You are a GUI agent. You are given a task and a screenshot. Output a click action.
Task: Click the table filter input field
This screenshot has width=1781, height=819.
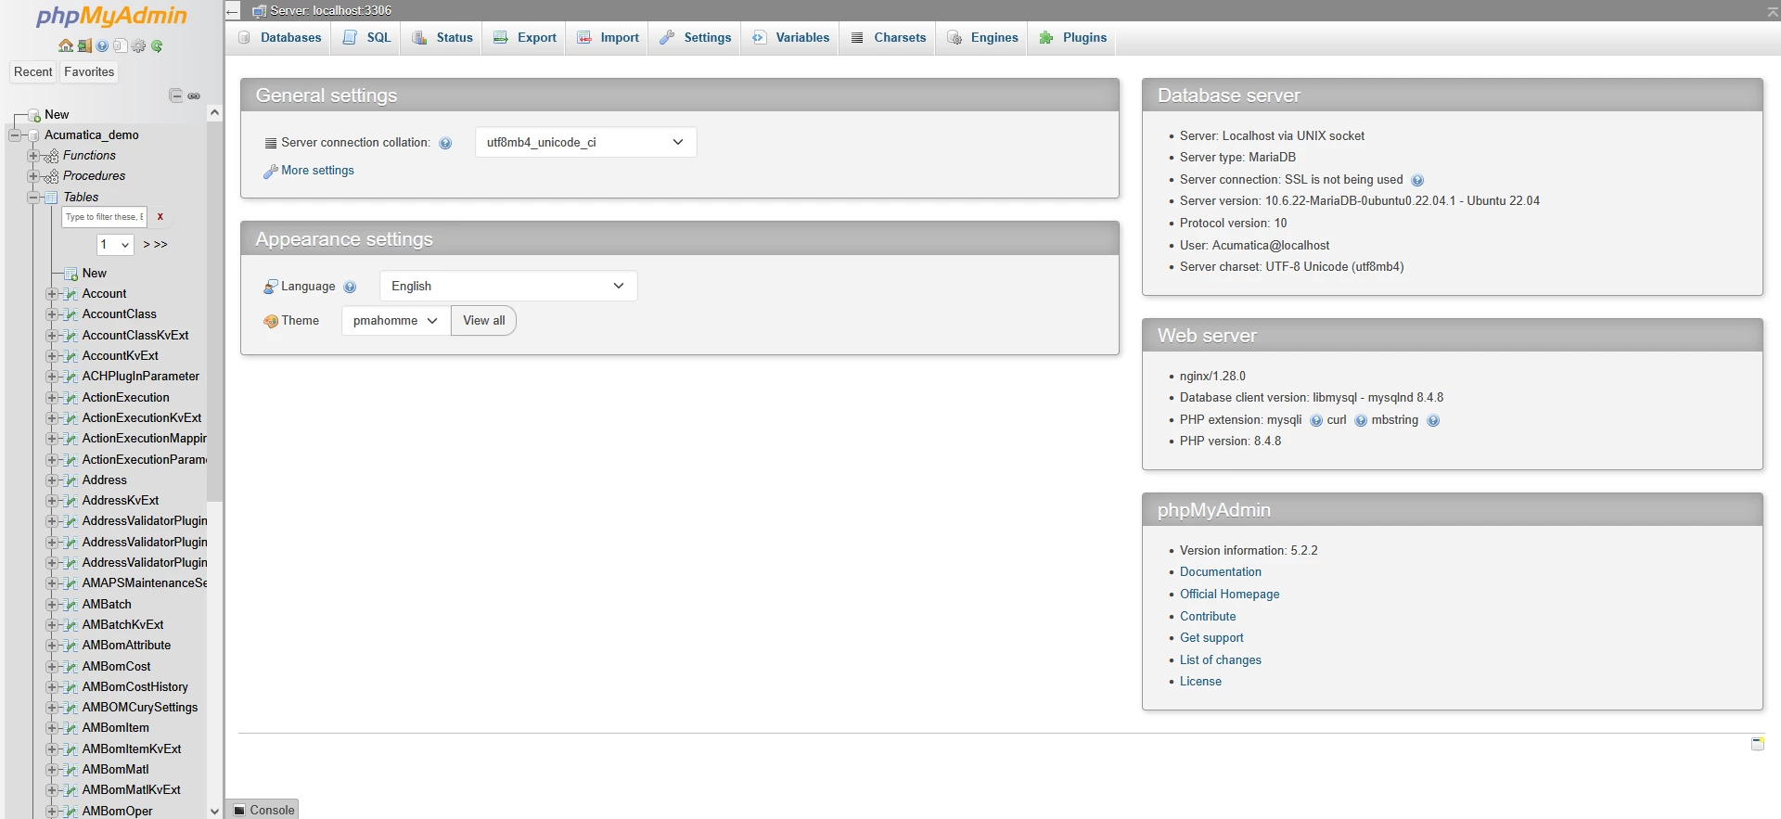(104, 217)
